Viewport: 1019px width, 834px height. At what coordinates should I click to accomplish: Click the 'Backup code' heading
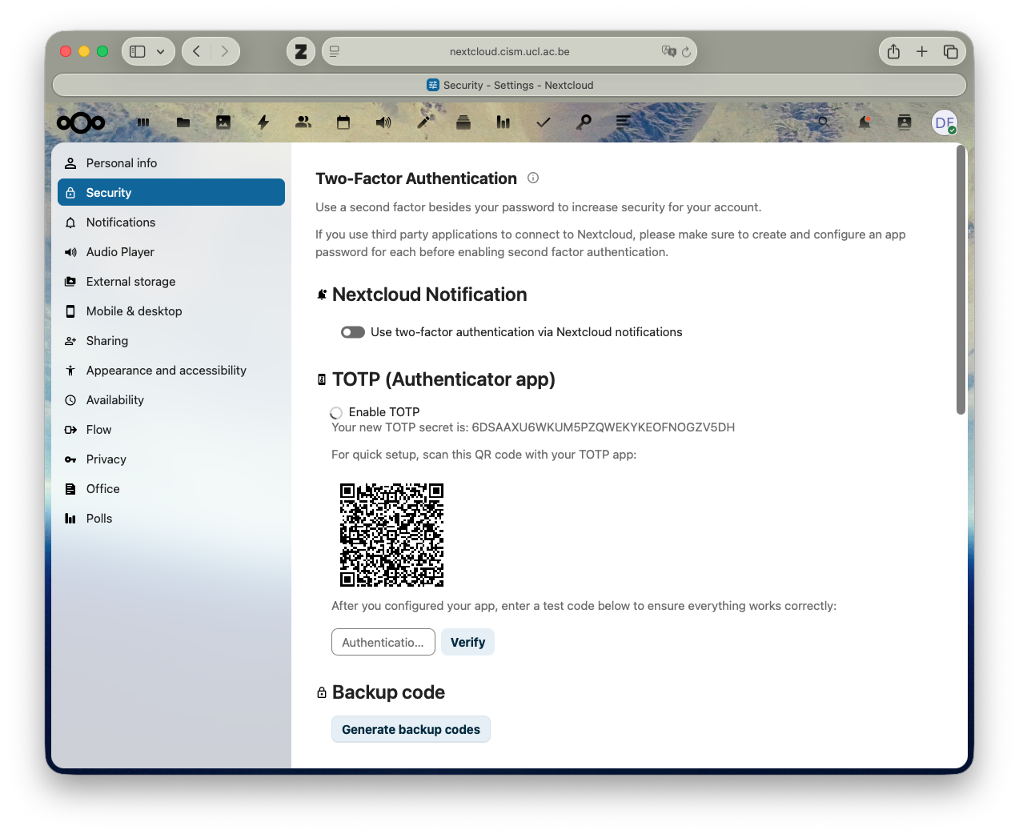pyautogui.click(x=388, y=692)
